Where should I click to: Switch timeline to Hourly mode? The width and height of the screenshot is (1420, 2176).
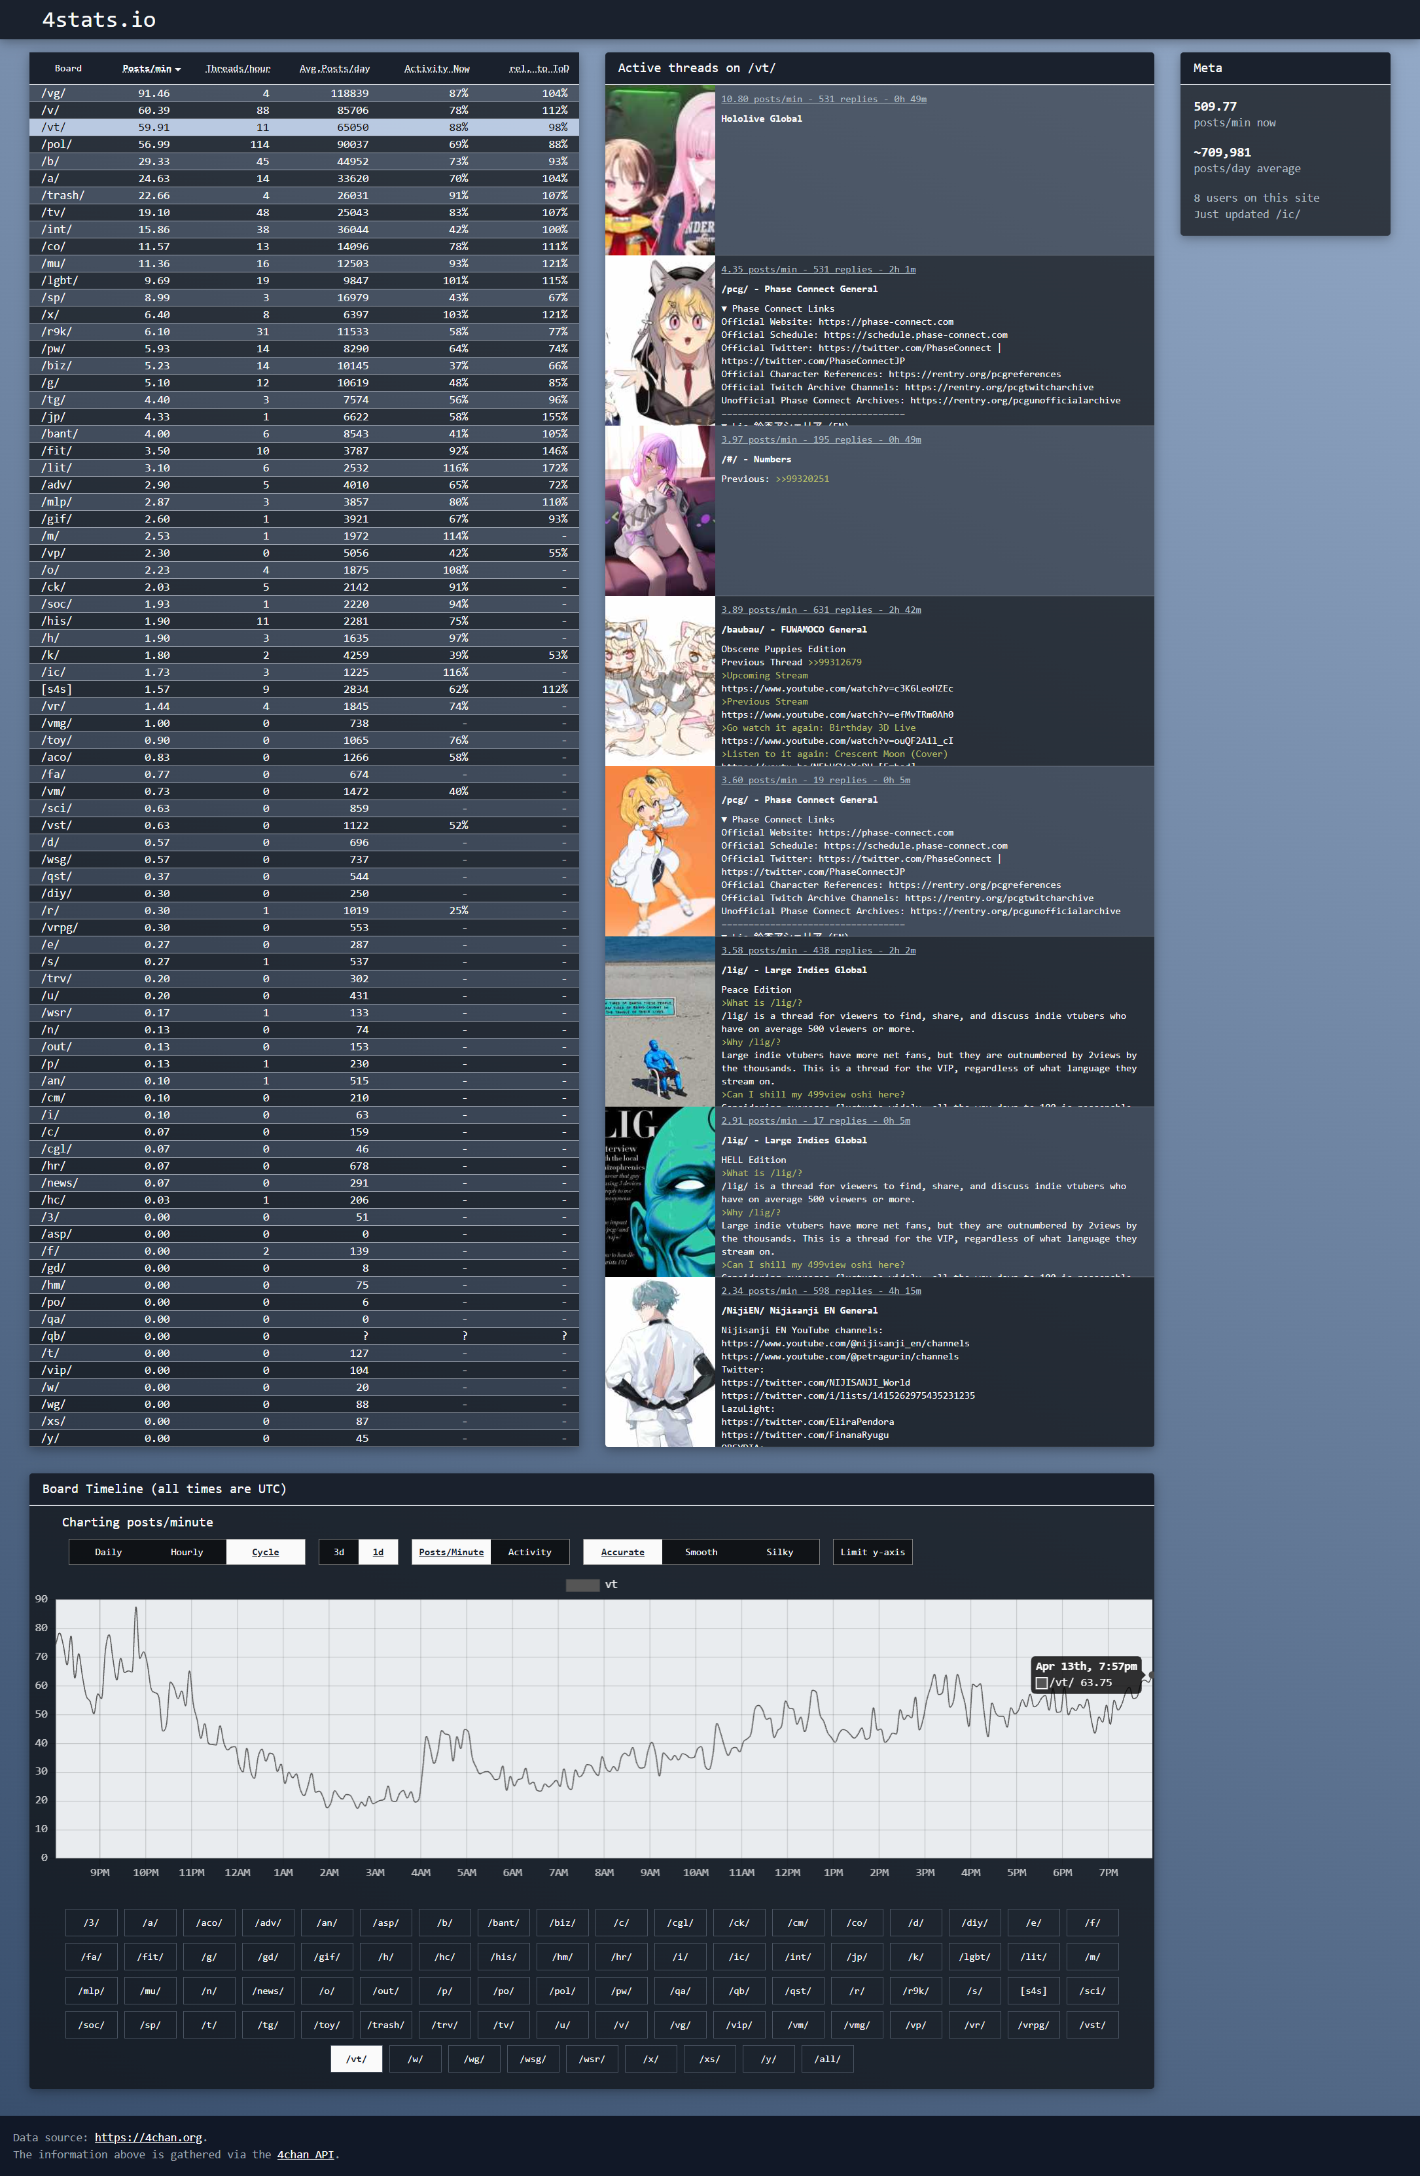coord(186,1551)
